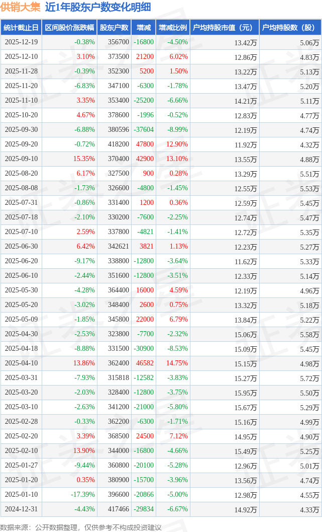Click the 2024-12-31 date cell

point(21,509)
